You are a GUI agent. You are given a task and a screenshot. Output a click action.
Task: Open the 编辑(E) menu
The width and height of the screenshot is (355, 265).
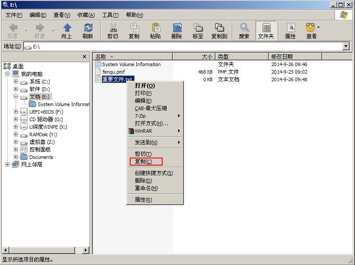click(x=38, y=15)
